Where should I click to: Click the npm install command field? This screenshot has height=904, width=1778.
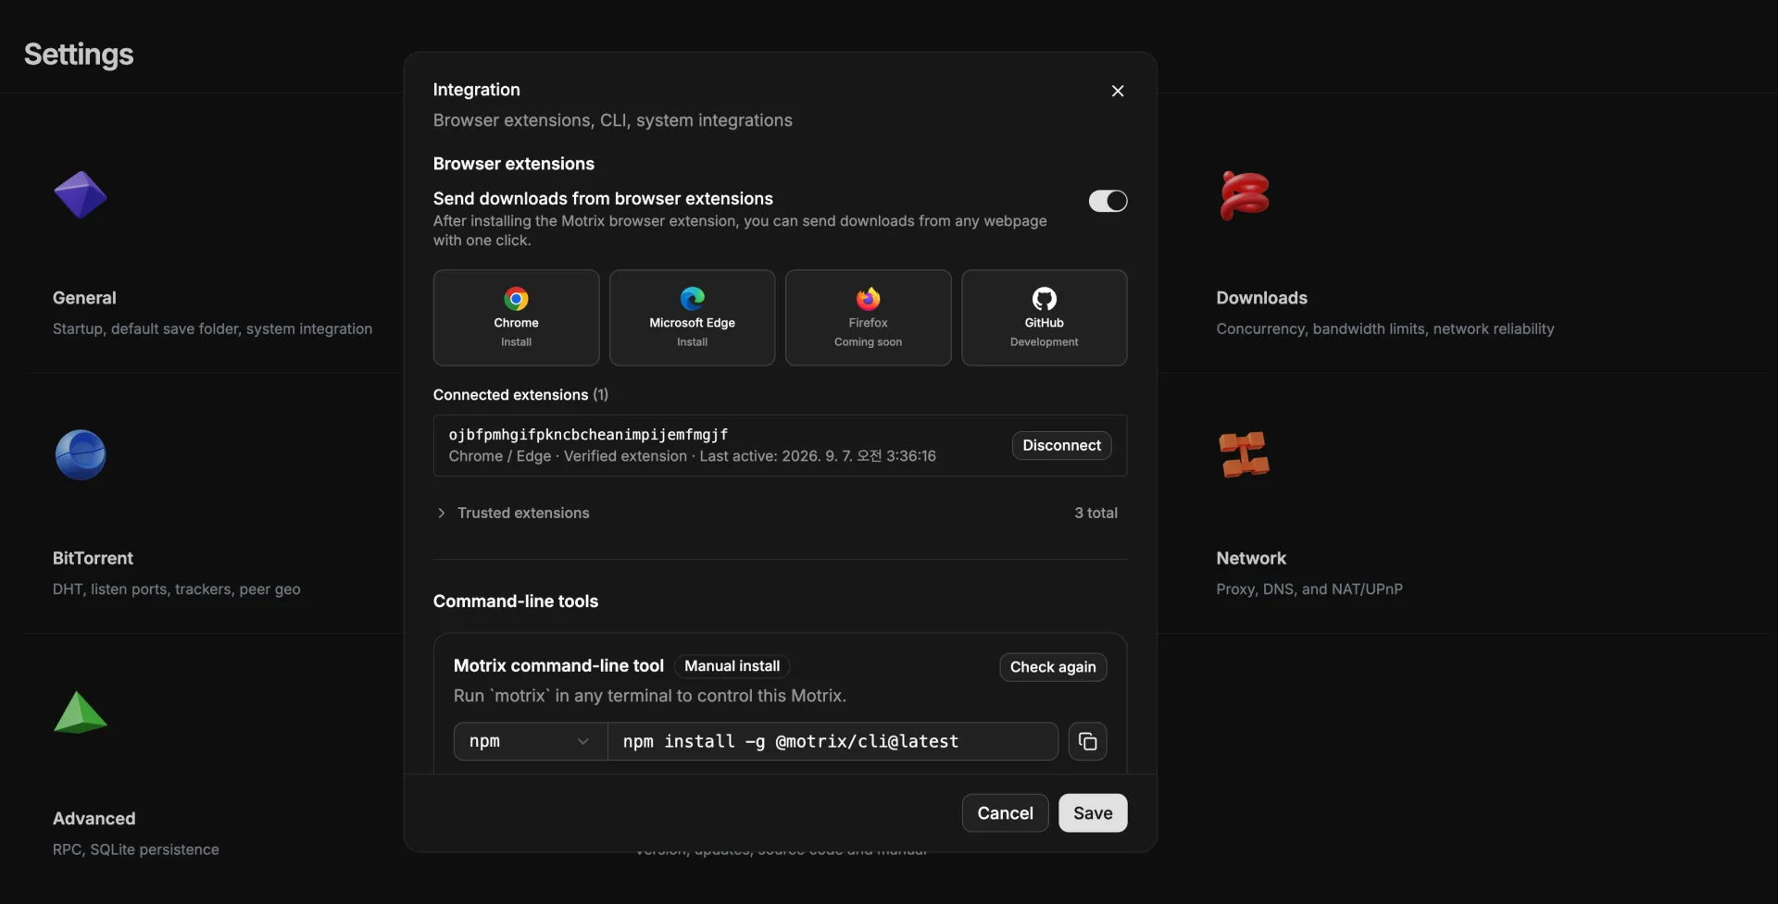(833, 741)
